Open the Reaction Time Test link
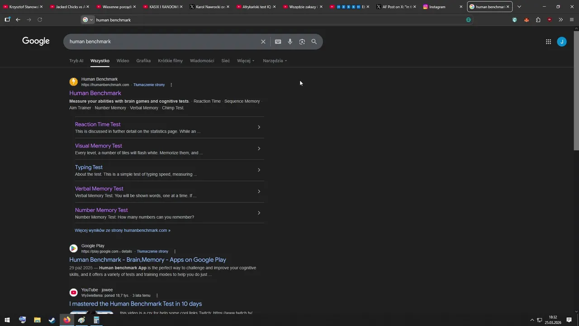The height and width of the screenshot is (326, 579). click(98, 125)
